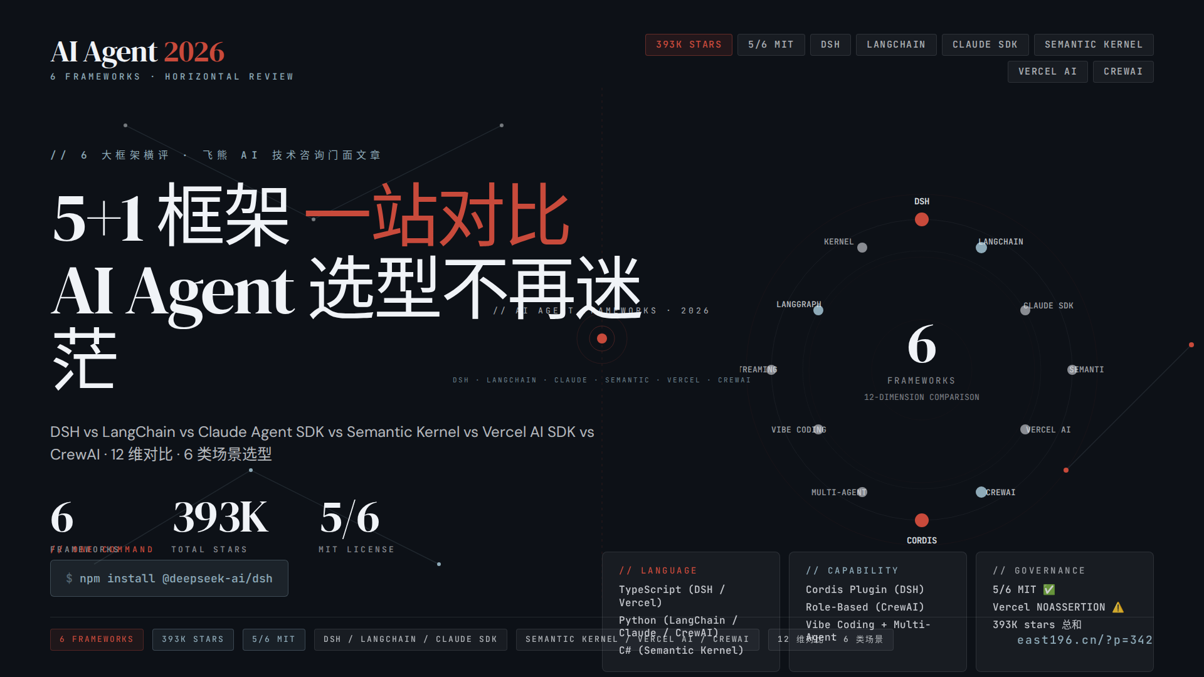Click the // CAPABILITY card heading
Viewport: 1204px width, 677px height.
point(852,570)
